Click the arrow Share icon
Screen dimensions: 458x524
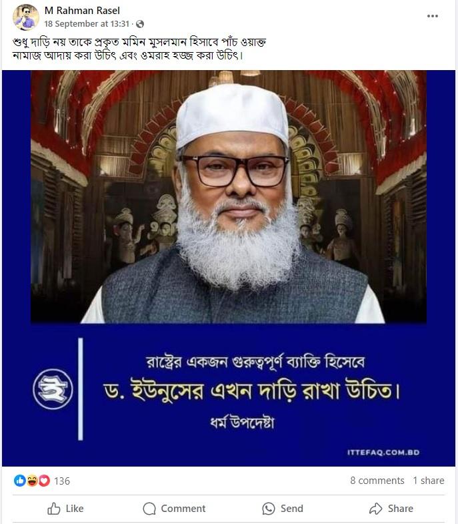(375, 509)
